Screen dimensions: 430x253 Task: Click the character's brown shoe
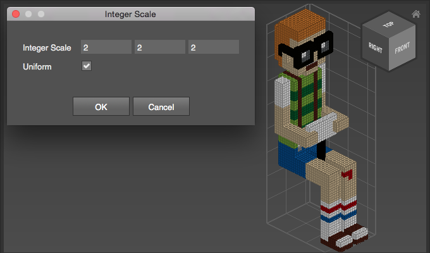pos(345,238)
